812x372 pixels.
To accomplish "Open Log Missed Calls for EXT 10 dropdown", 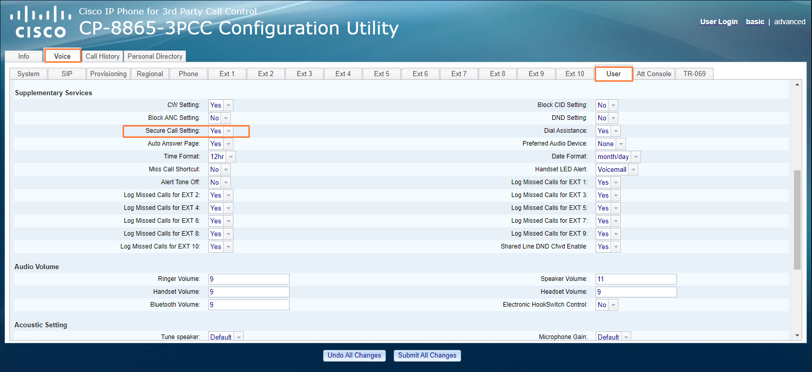I will point(221,247).
